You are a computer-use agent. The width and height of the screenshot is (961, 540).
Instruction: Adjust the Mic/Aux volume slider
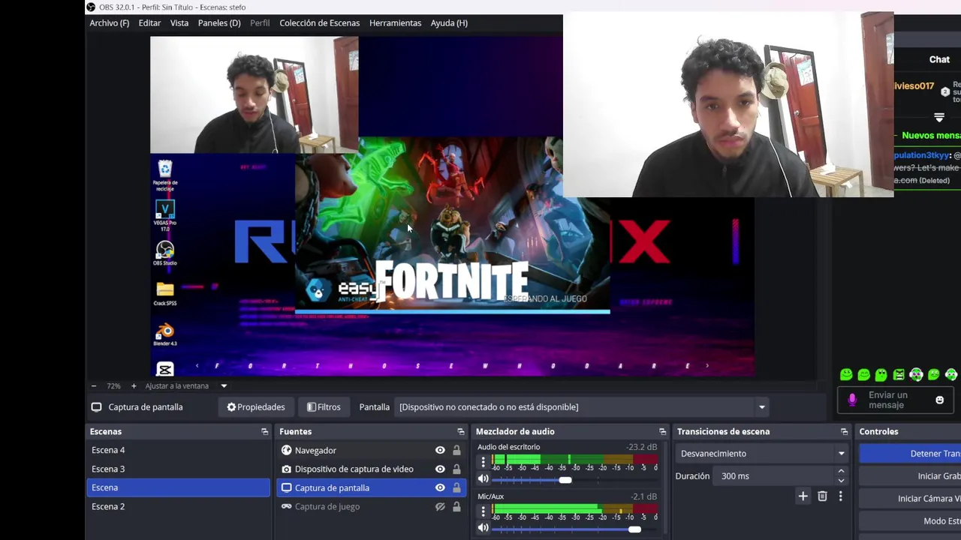click(634, 529)
